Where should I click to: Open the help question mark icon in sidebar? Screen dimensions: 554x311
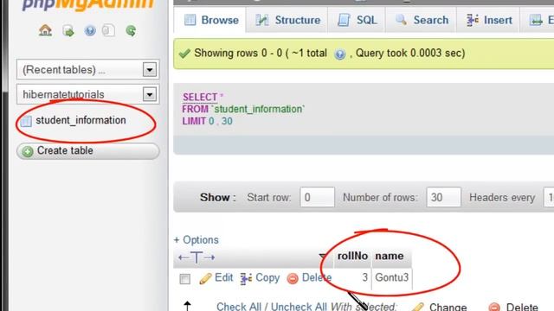click(90, 31)
